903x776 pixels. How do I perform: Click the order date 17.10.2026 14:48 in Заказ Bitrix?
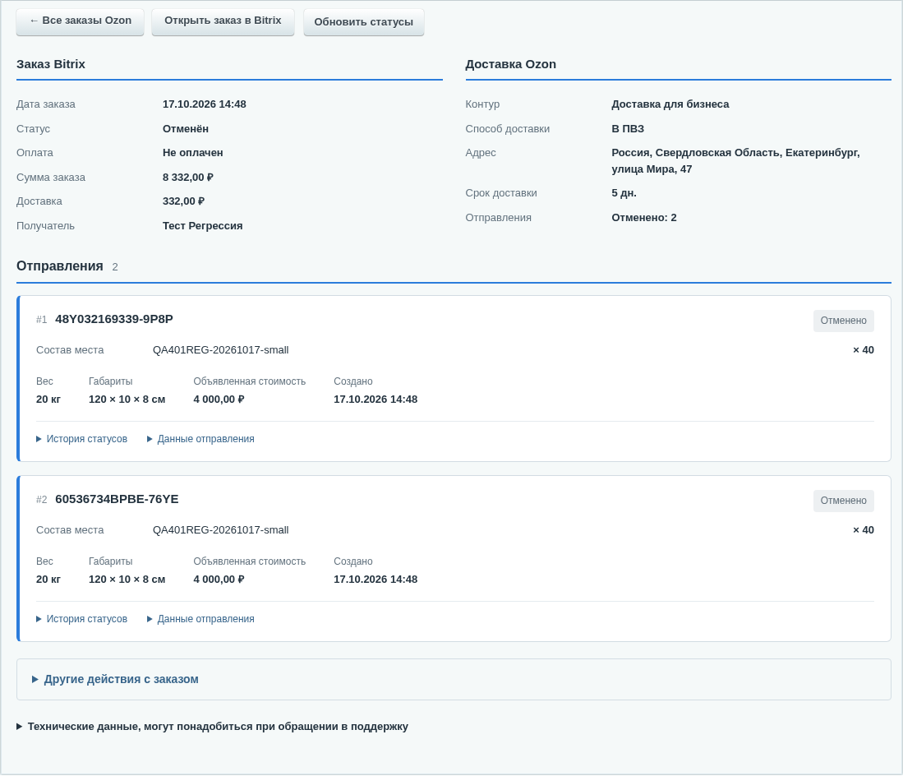(x=205, y=104)
